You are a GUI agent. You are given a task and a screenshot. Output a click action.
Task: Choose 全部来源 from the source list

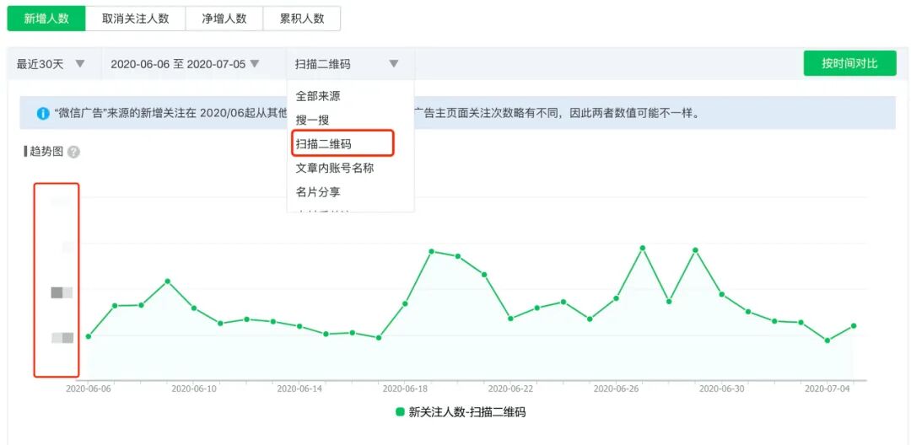[318, 96]
